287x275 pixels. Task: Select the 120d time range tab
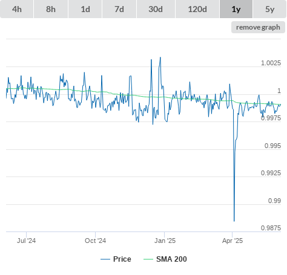197,9
